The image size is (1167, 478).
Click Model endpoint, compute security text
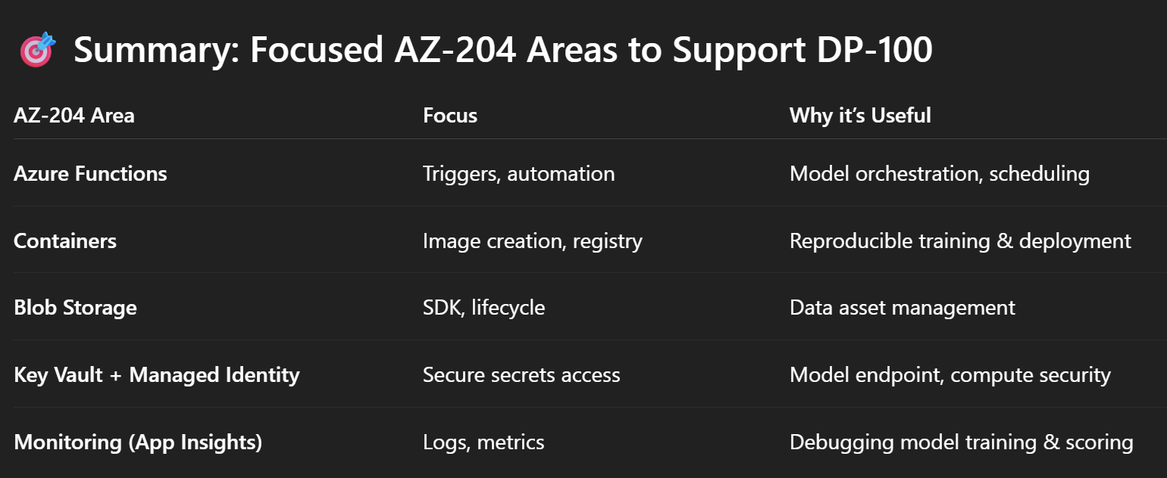tap(950, 374)
